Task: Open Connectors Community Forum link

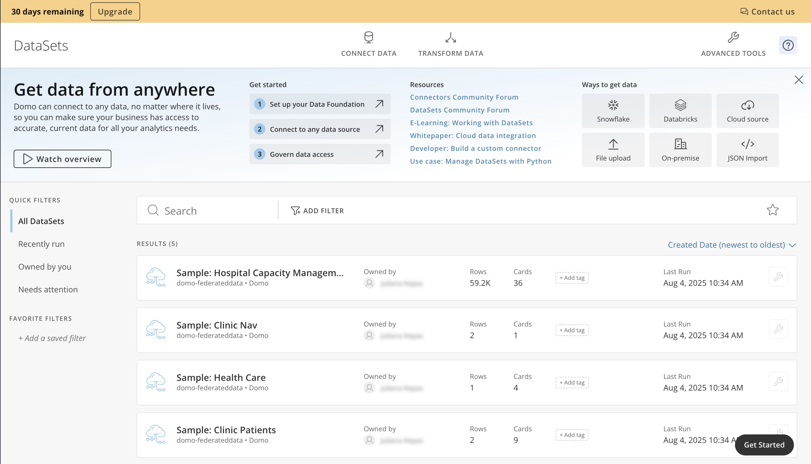Action: pos(464,97)
